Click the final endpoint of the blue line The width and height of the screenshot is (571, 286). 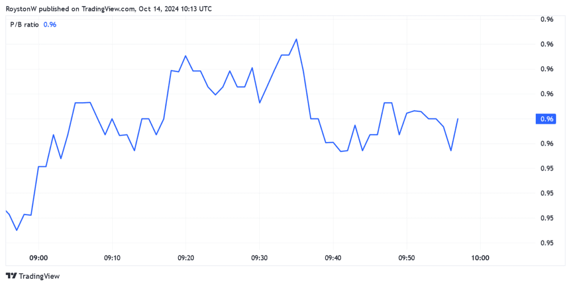click(x=458, y=118)
